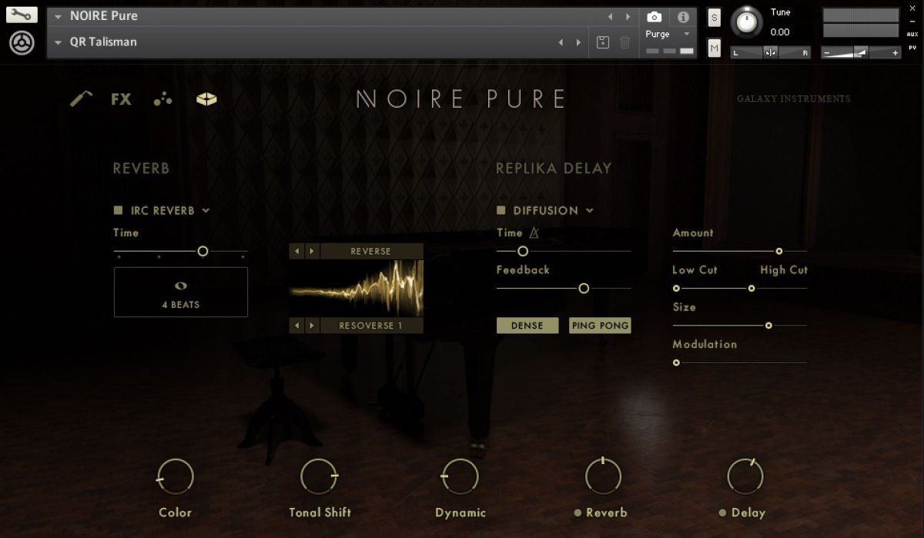Toggle PING PONG delay mode
This screenshot has width=924, height=538.
(600, 326)
